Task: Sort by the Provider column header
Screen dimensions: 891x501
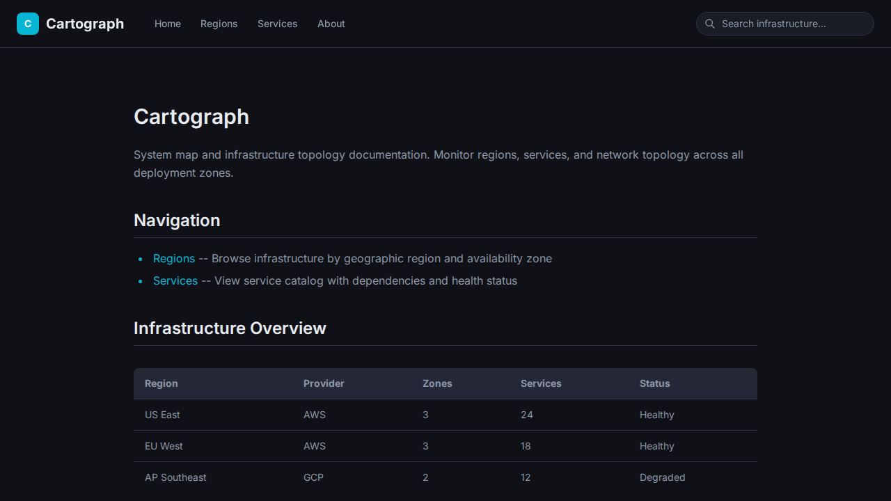Action: (324, 383)
